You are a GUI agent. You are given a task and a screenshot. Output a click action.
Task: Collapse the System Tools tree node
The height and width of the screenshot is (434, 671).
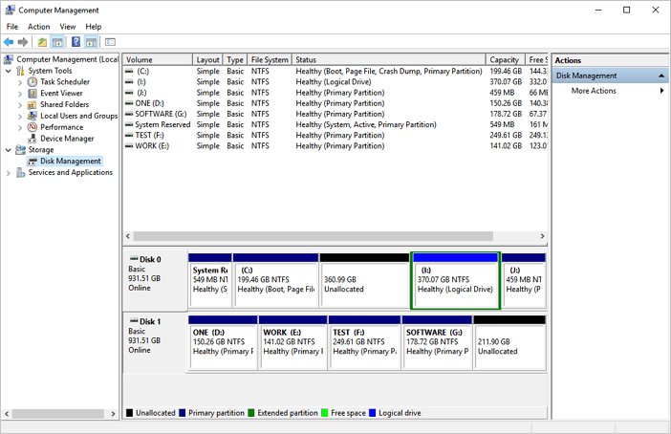9,71
